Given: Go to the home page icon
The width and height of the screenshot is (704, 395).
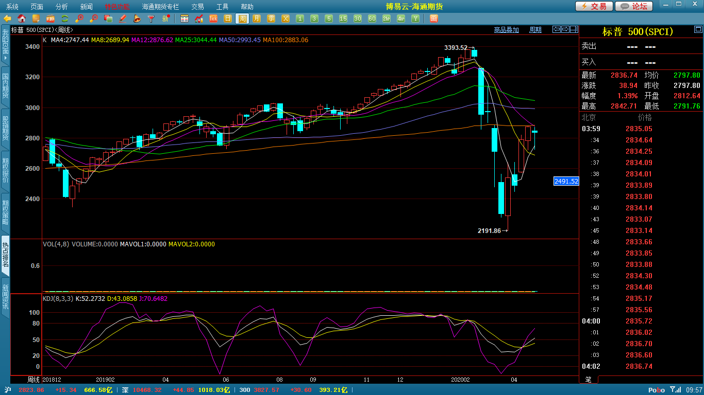Looking at the screenshot, I should (22, 19).
